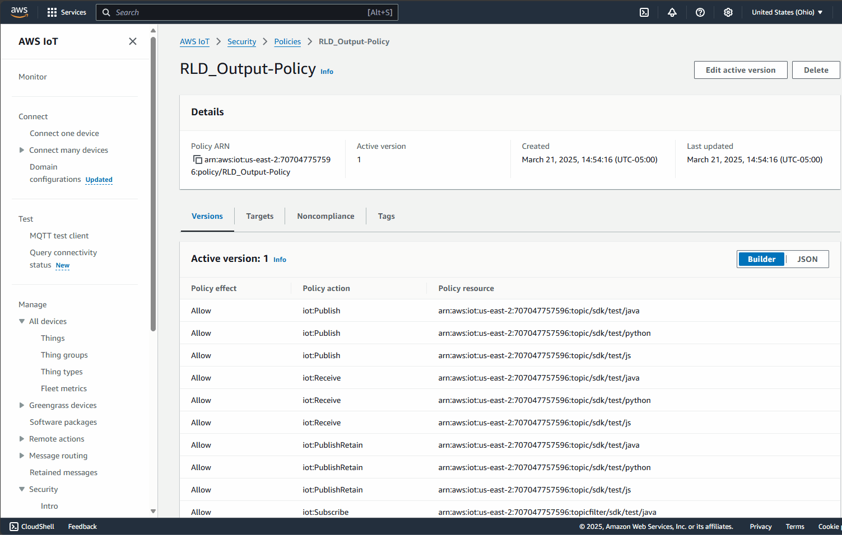Click the Policy action column header
Viewport: 842px width, 535px height.
pyautogui.click(x=326, y=288)
